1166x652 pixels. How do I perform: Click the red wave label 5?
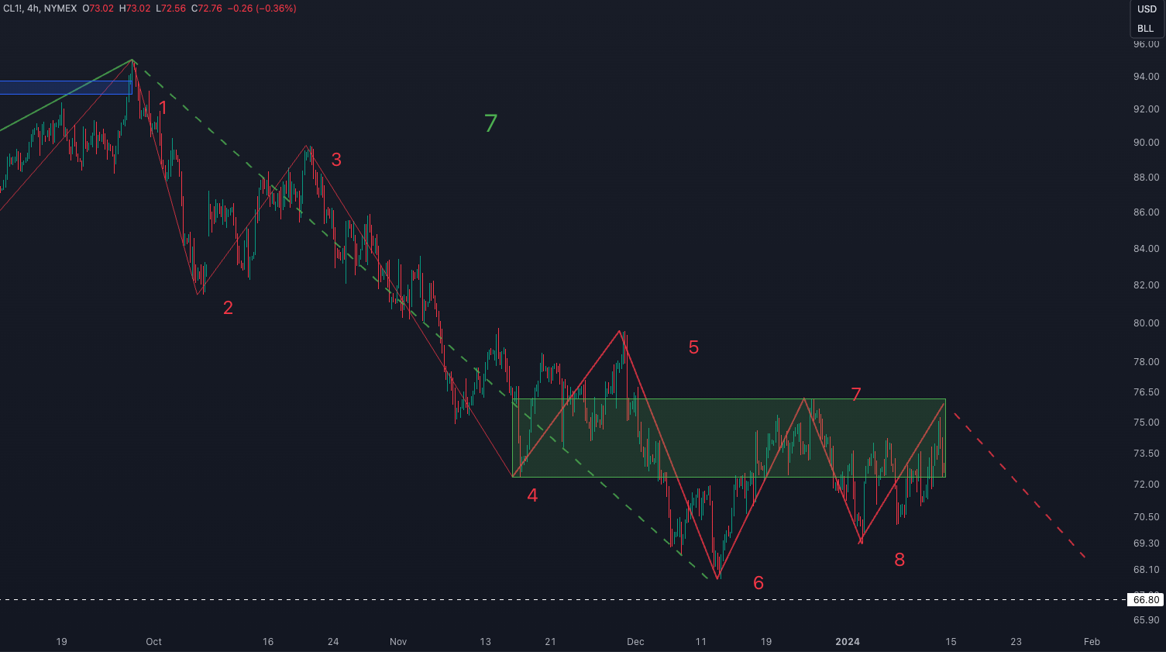tap(693, 347)
